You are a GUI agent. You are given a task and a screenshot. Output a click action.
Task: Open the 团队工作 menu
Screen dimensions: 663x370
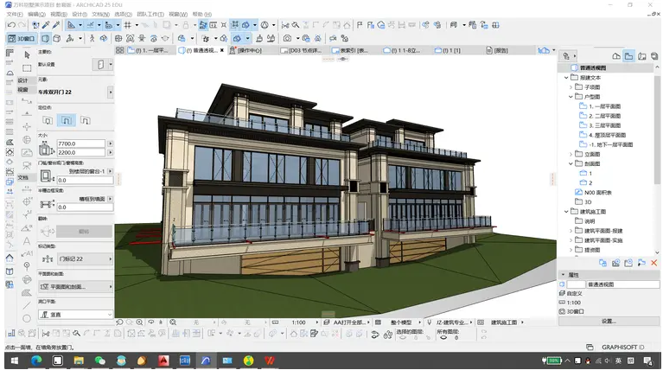point(150,15)
